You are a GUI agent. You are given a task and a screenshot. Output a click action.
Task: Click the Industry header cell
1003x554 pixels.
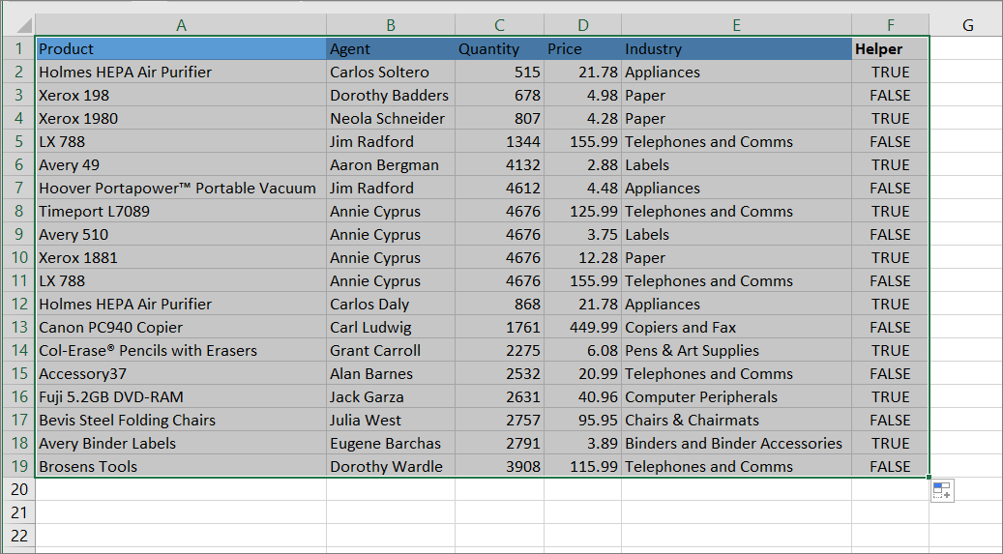coord(736,48)
